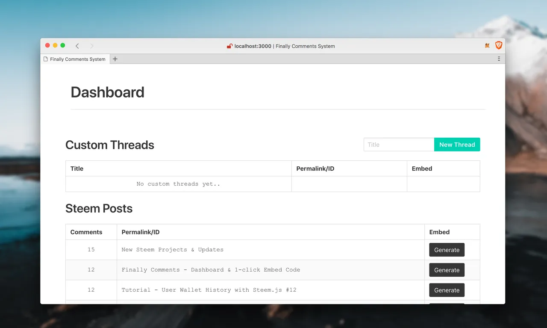Click the Steem Posts heading
The image size is (547, 328).
[x=99, y=209]
